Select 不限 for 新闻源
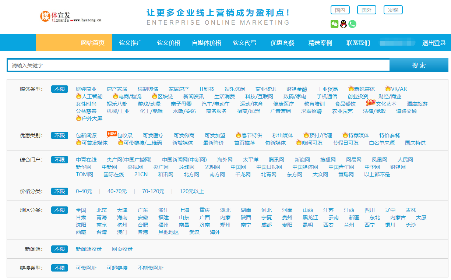Screen dimensions: 451x280 (60, 249)
